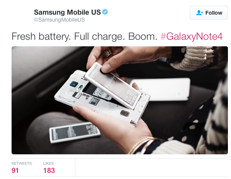
Task: Open the tweet photo of the Galaxy Note 4
Action: click(x=120, y=100)
